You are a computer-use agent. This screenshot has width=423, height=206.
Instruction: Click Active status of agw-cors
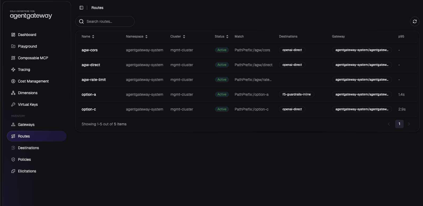[222, 50]
